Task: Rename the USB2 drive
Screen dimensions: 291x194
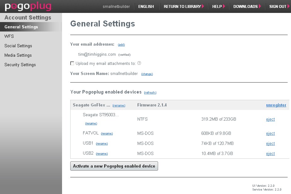Action: click(x=102, y=153)
